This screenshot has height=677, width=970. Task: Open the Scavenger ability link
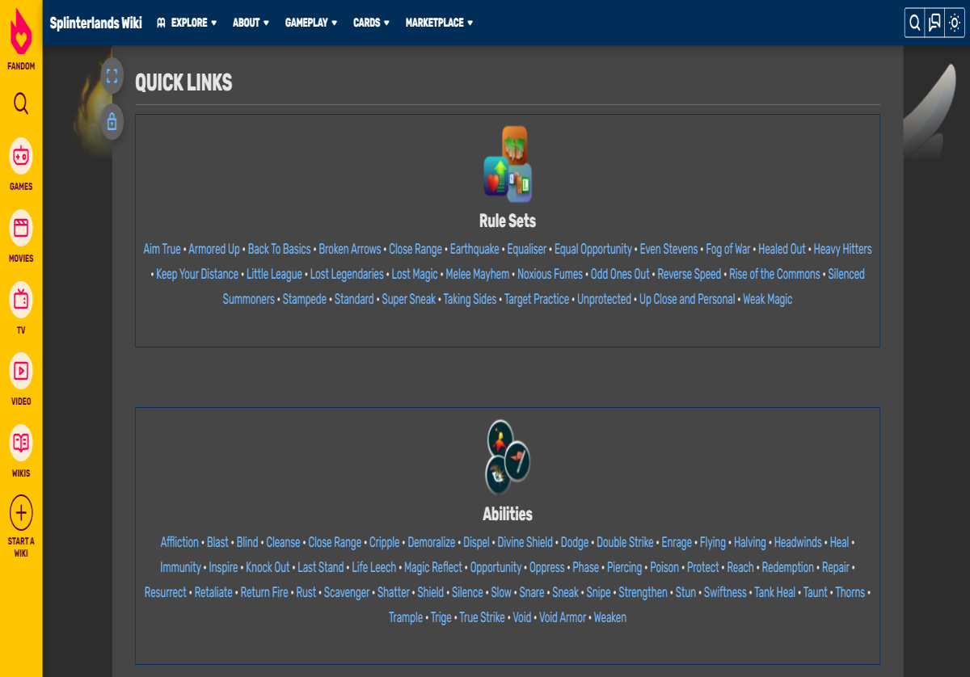(x=347, y=592)
